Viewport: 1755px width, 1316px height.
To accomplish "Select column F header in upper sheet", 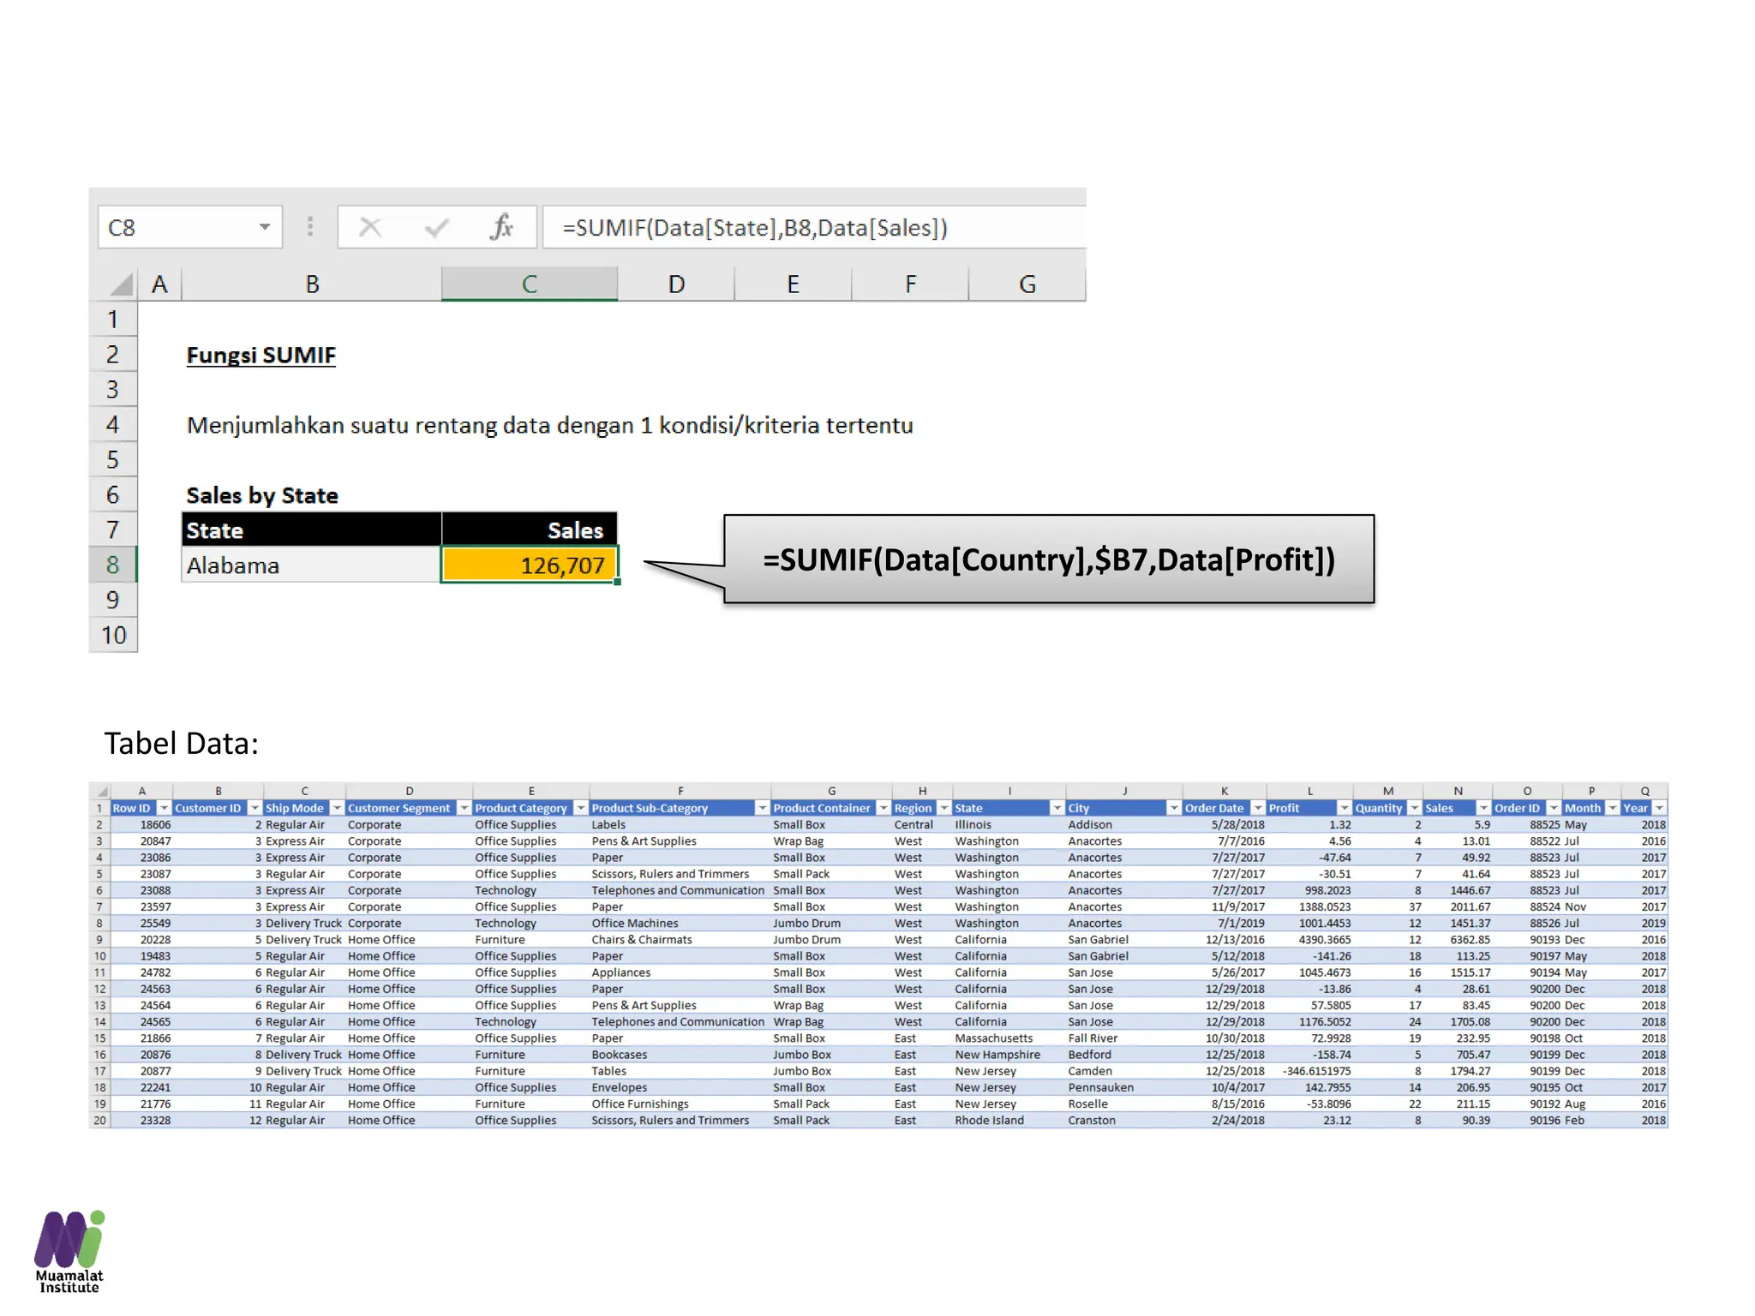I will tap(910, 284).
